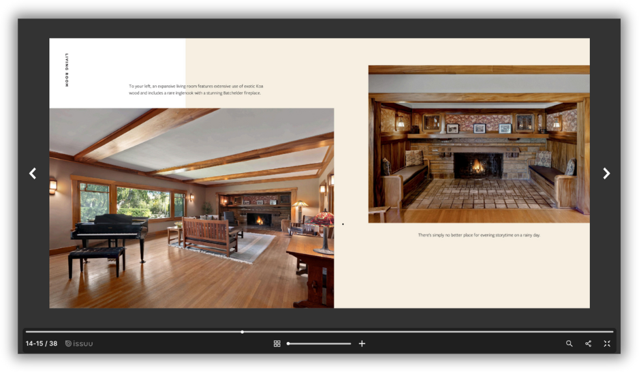Click the vertical LIVING ROOM heading
Image resolution: width=639 pixels, height=372 pixels.
[67, 69]
